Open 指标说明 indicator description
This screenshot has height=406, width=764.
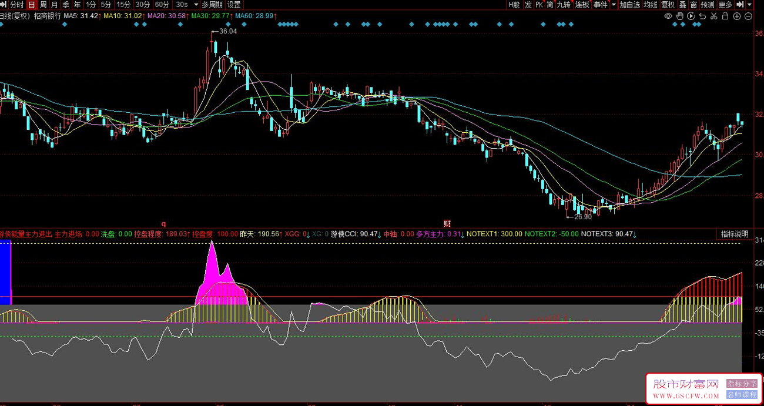tap(735, 234)
